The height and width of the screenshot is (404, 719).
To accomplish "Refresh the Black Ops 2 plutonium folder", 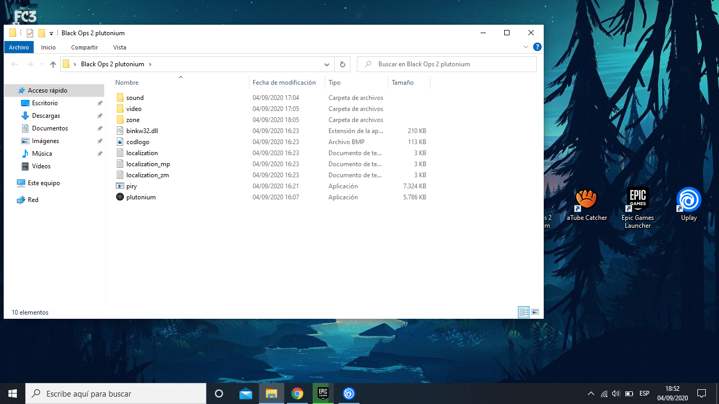I will [x=342, y=64].
